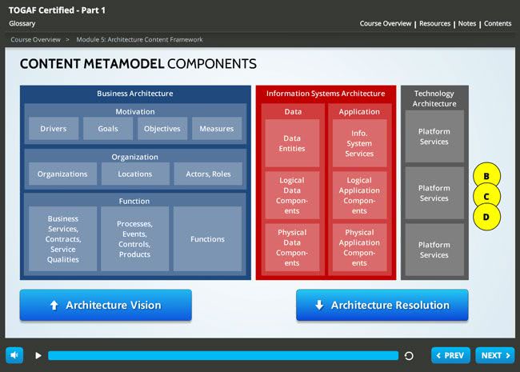The width and height of the screenshot is (520, 372).
Task: Open the Notes menu item
Action: pos(467,23)
